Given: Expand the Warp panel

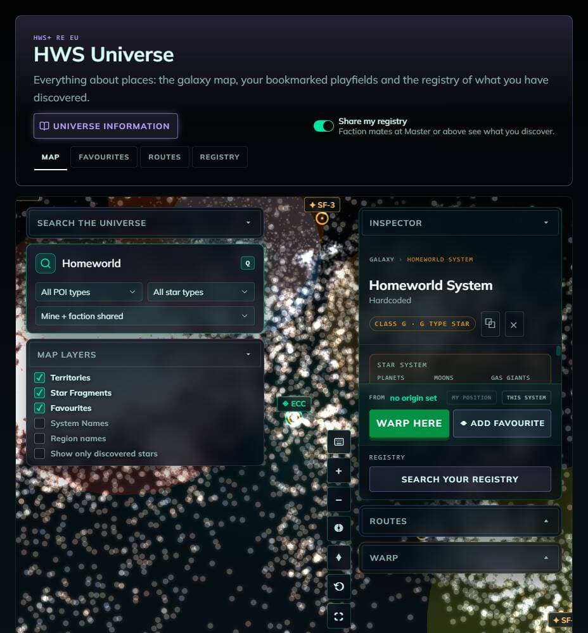Looking at the screenshot, I should 460,558.
